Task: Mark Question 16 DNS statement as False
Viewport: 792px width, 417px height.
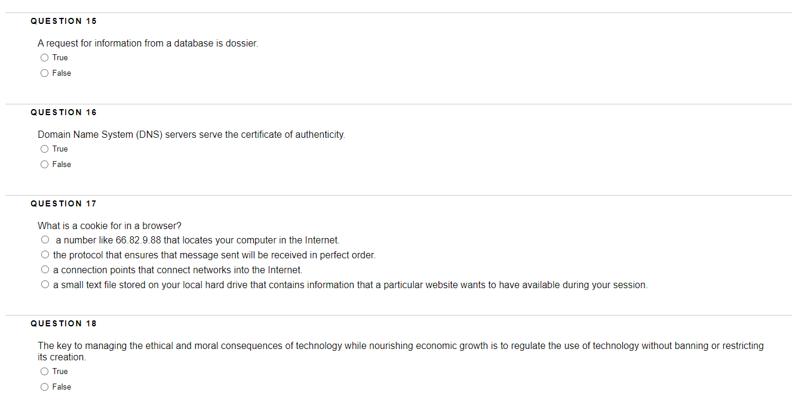Action: (45, 165)
